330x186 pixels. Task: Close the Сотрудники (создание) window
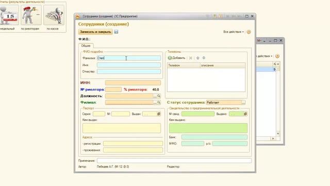pos(252,16)
